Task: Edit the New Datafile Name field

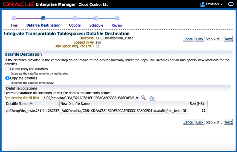Action: 124,111
